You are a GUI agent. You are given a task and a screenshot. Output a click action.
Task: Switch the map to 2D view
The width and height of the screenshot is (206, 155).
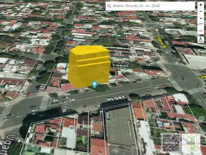[x=200, y=31]
